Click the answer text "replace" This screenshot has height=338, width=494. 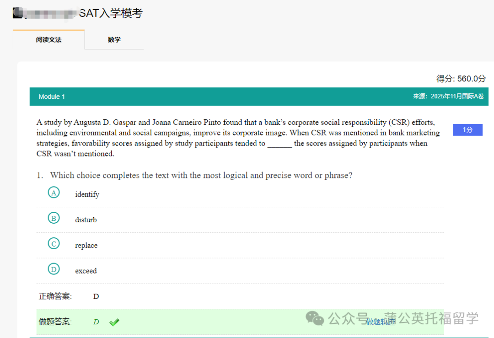(x=86, y=246)
